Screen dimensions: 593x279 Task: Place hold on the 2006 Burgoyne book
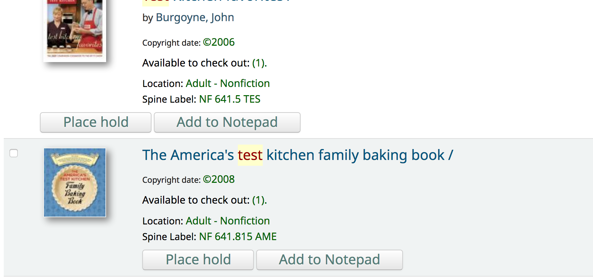point(96,122)
